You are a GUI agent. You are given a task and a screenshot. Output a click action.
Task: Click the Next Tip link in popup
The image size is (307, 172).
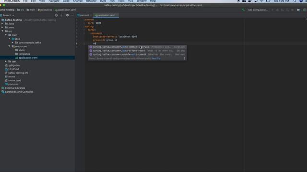pos(156,58)
